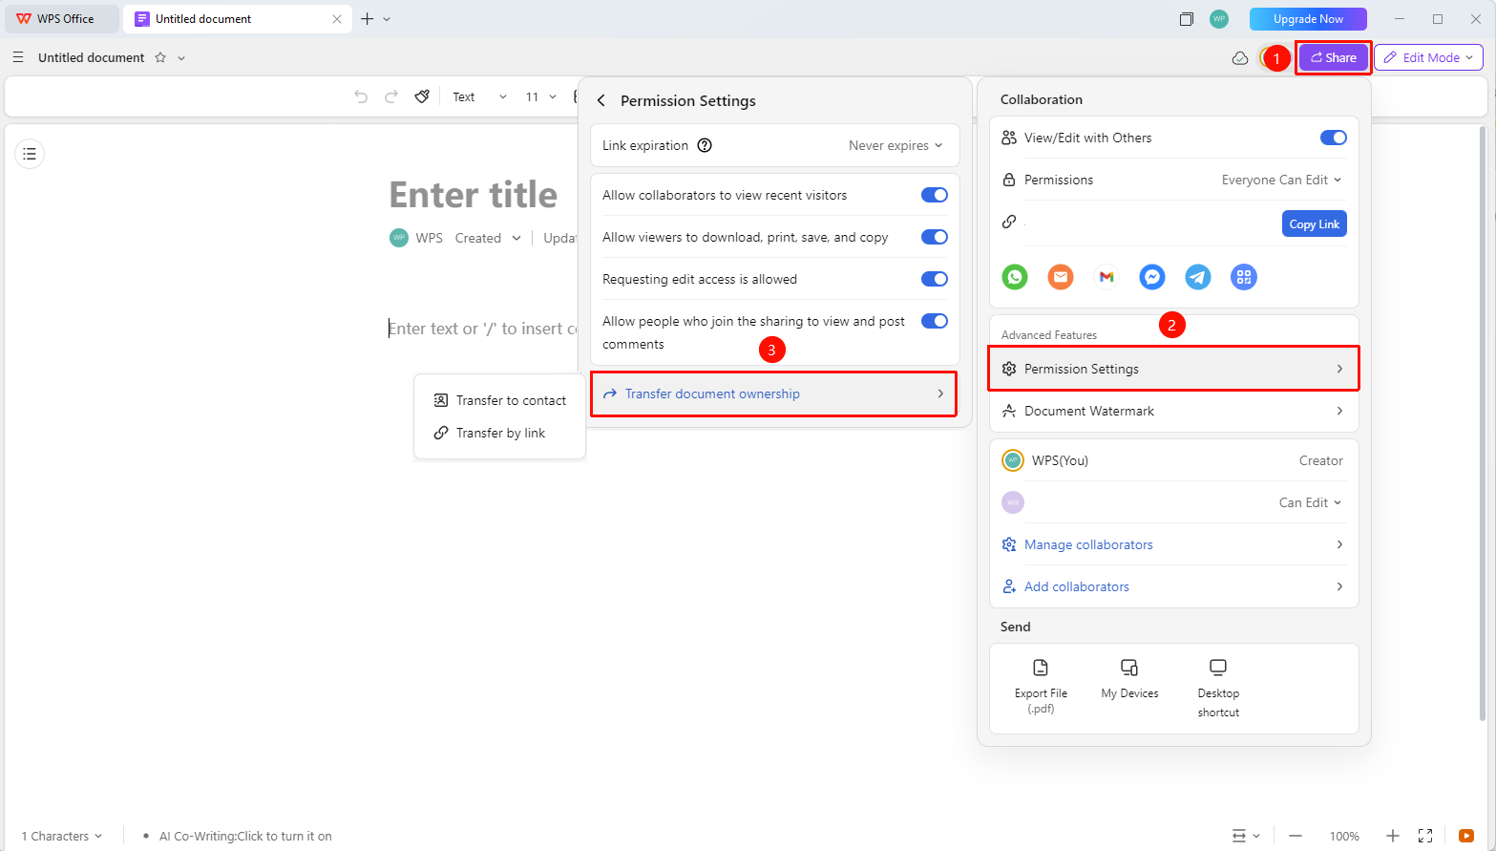
Task: Open WhatsApp share icon
Action: click(x=1015, y=277)
